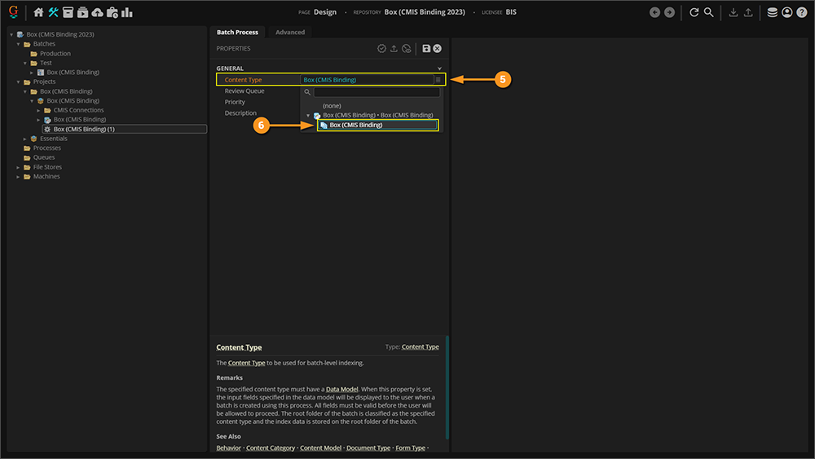Refresh the page with reload icon
Image resolution: width=815 pixels, height=459 pixels.
(694, 12)
